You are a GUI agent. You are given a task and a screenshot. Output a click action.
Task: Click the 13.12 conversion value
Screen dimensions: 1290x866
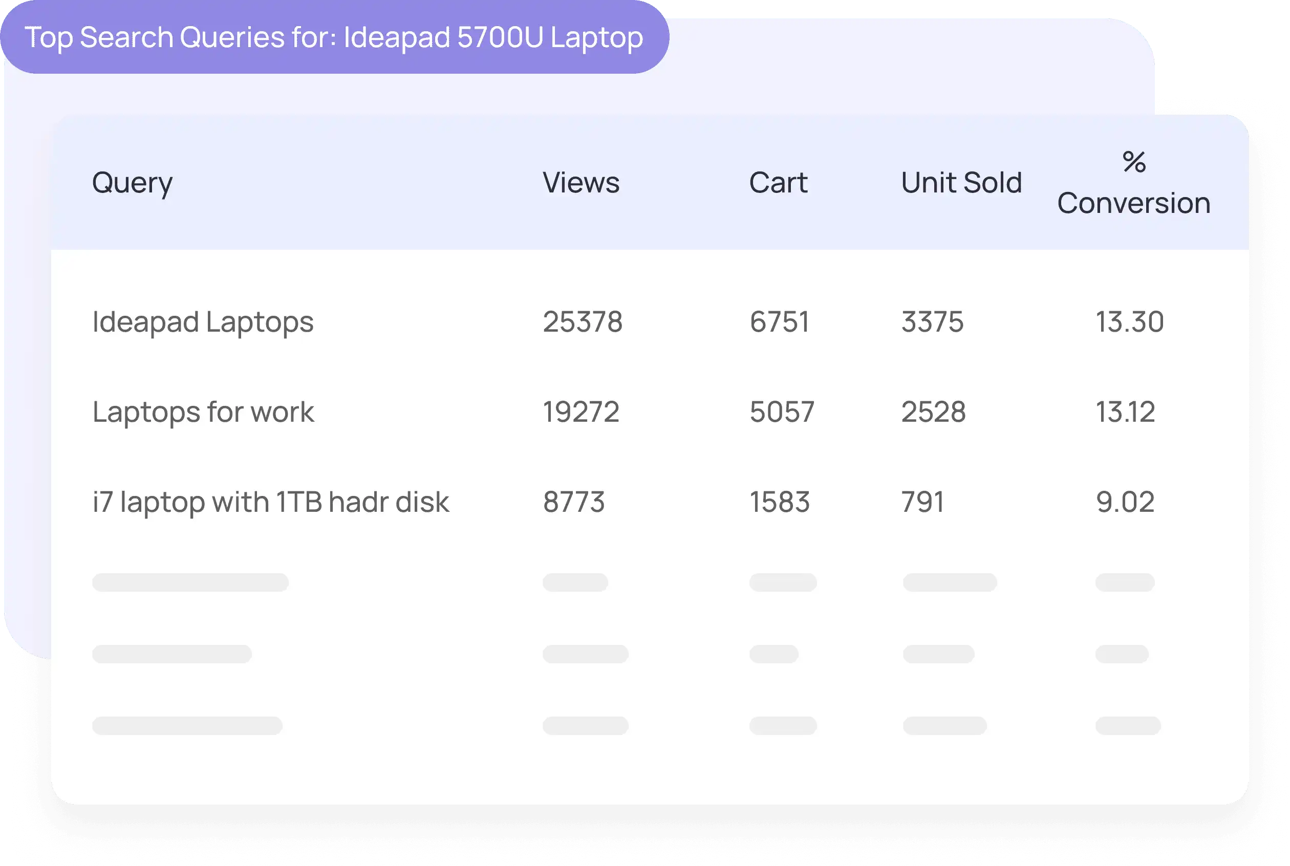tap(1125, 412)
